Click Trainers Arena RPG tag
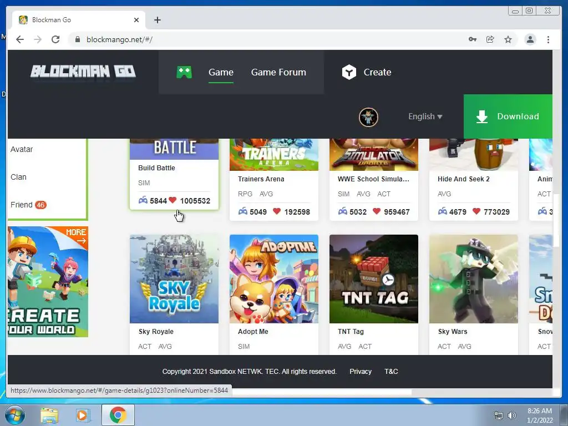 245,194
